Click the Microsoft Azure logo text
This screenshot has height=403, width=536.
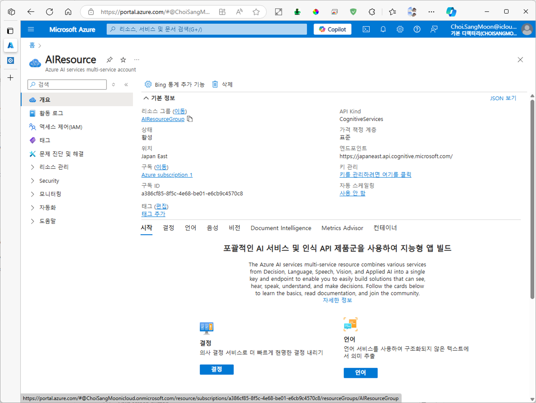click(x=72, y=29)
